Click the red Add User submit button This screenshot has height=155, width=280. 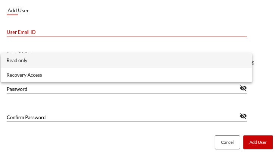click(x=258, y=142)
